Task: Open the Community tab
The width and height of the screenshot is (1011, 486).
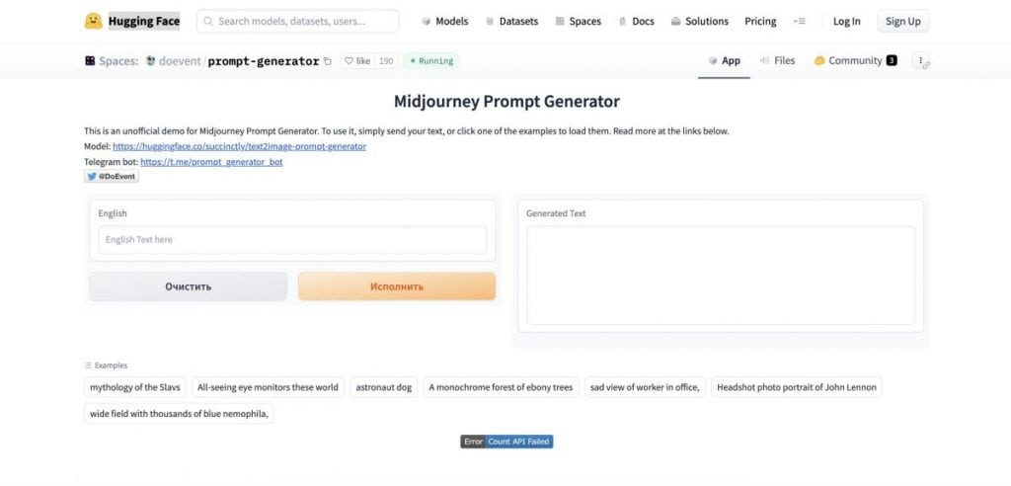Action: click(x=855, y=60)
